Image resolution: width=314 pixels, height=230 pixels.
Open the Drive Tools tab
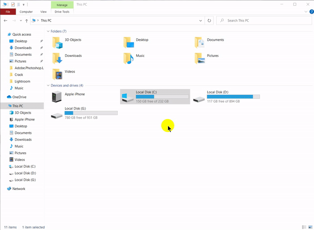click(62, 12)
